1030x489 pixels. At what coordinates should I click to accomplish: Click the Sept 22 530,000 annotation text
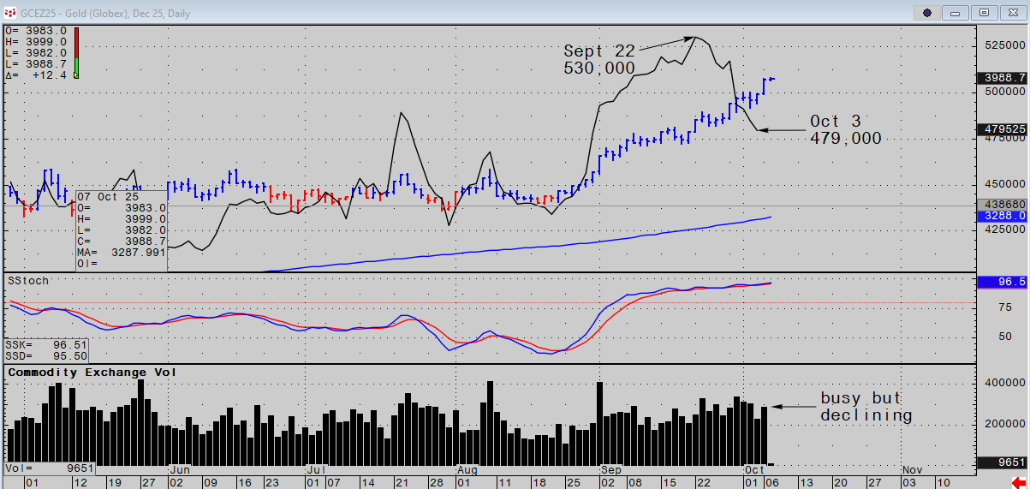599,58
